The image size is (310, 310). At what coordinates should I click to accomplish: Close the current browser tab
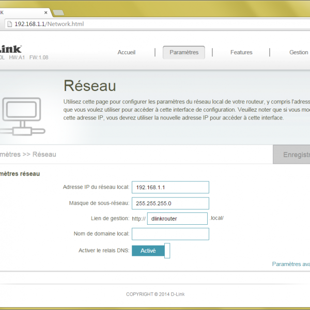coord(45,12)
